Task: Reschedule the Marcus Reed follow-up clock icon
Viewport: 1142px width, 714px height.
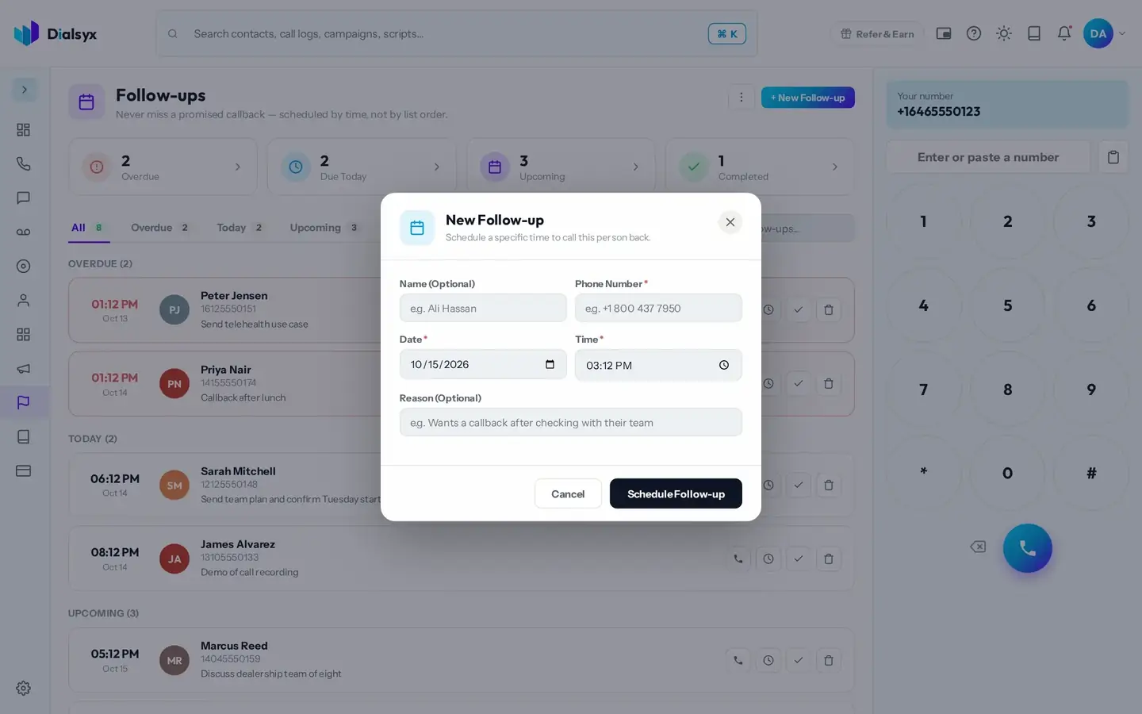Action: pyautogui.click(x=768, y=660)
